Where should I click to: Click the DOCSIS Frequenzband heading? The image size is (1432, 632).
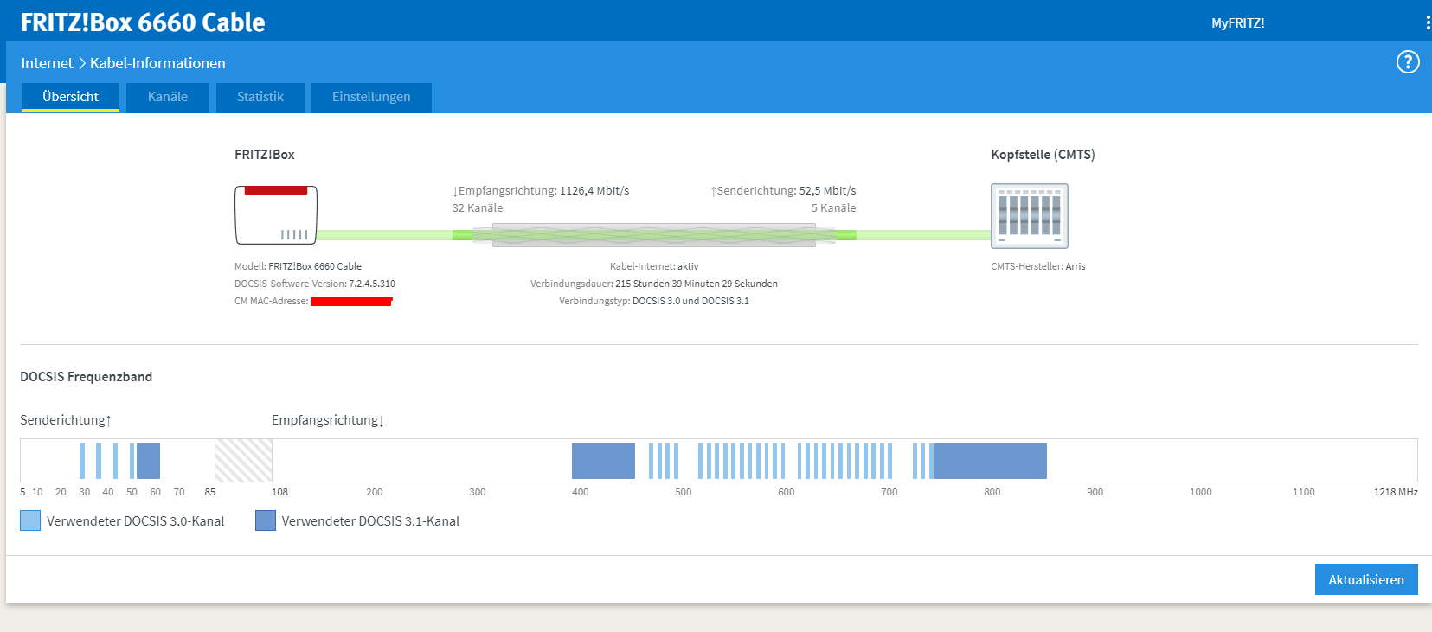[x=86, y=377]
